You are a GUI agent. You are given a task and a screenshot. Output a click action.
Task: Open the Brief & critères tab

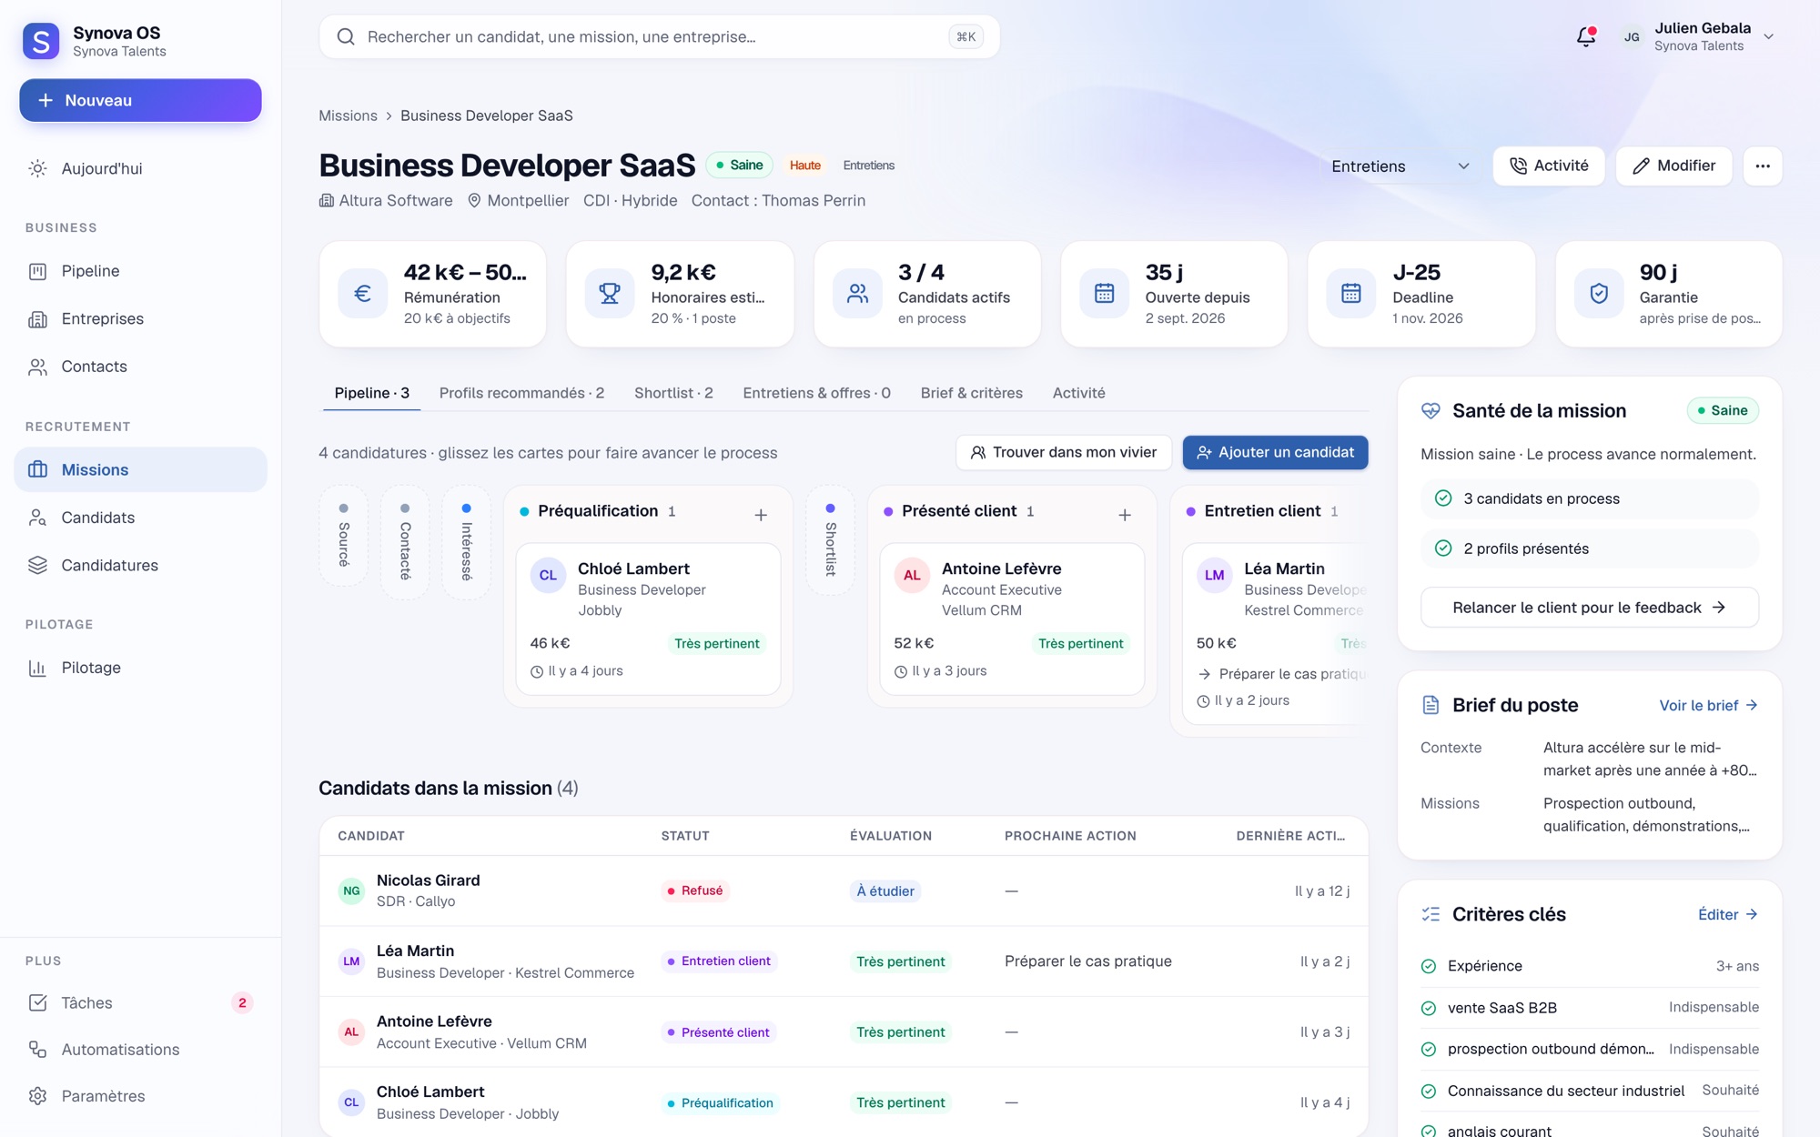[972, 393]
